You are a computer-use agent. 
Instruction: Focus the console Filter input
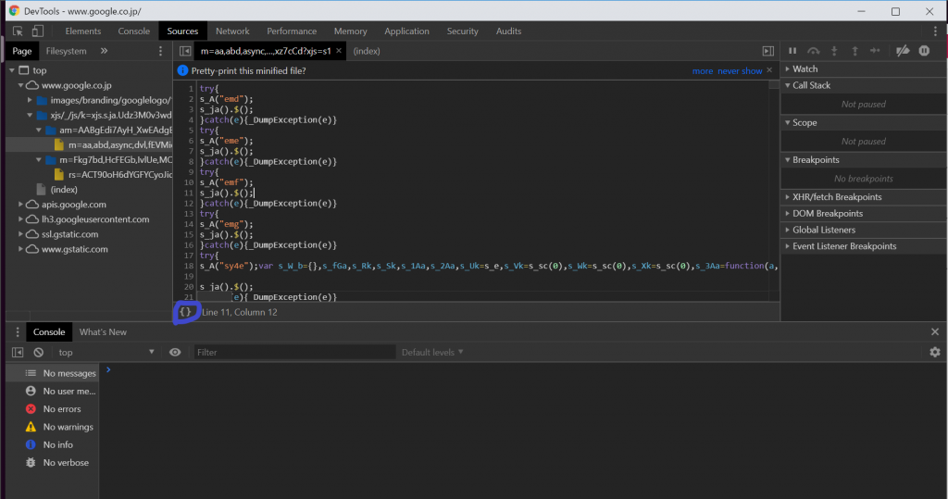293,352
